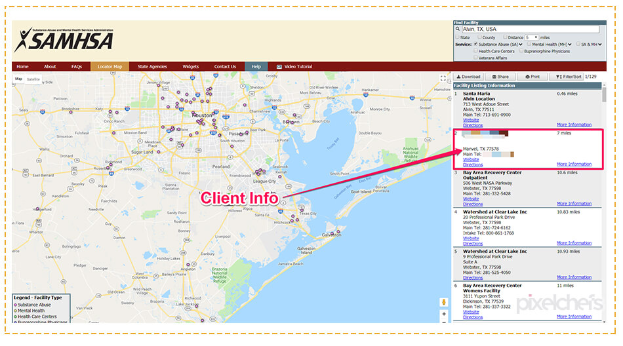Viewport: 623px width, 346px height.
Task: Open State Agencies from the navigation bar
Action: pos(152,67)
